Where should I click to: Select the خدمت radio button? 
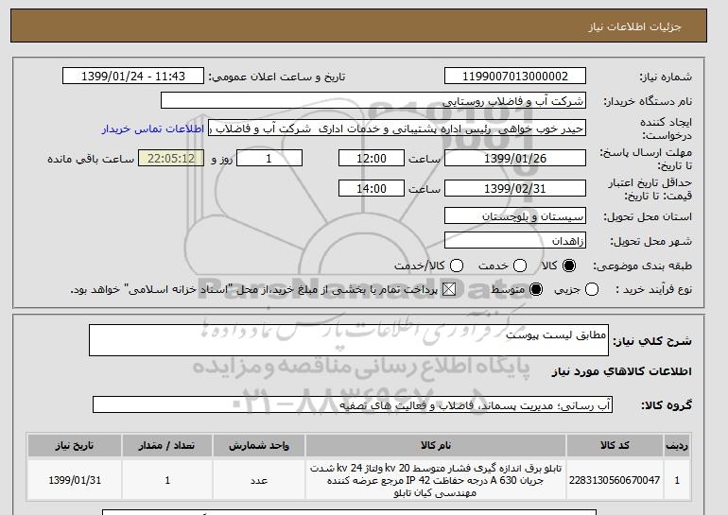pos(520,266)
